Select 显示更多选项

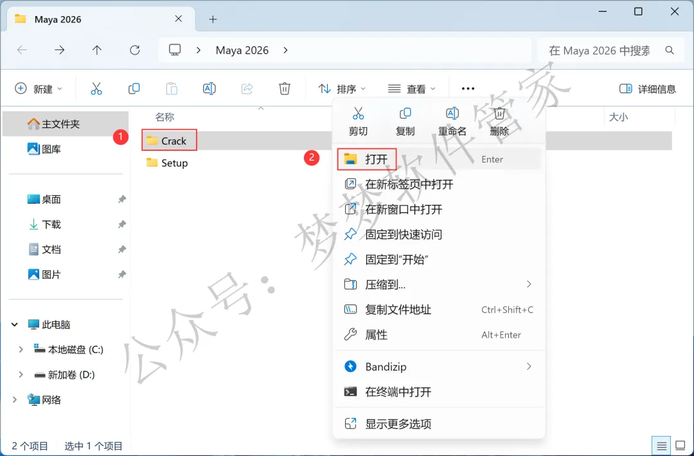438,424
